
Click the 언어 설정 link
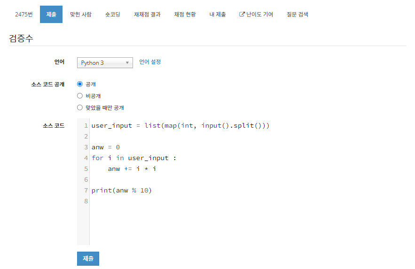[x=150, y=62]
